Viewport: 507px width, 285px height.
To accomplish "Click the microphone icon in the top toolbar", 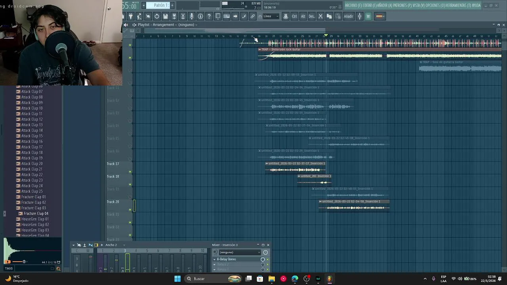I will click(192, 16).
